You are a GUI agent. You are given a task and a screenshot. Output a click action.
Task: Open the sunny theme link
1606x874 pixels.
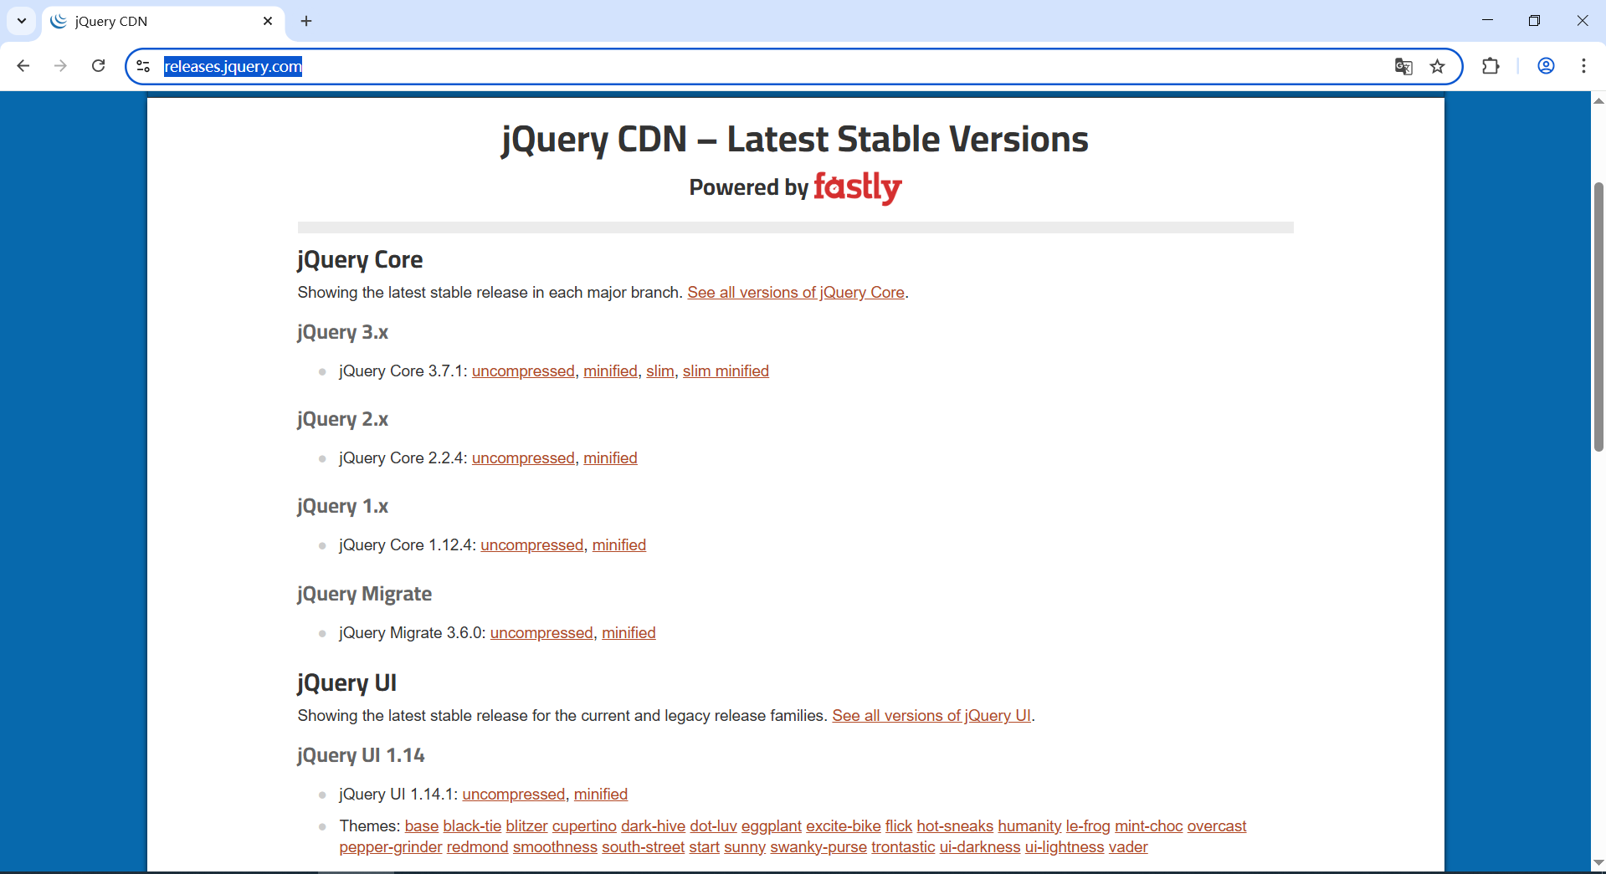point(745,847)
